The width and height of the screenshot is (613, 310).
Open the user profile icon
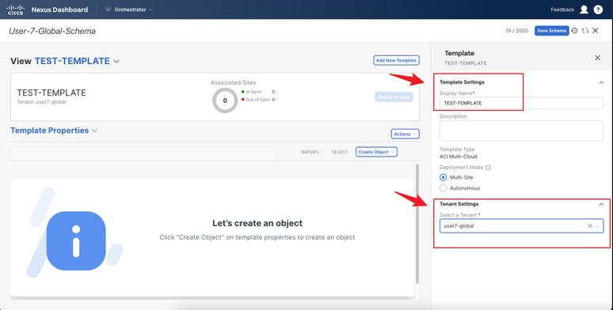584,9
